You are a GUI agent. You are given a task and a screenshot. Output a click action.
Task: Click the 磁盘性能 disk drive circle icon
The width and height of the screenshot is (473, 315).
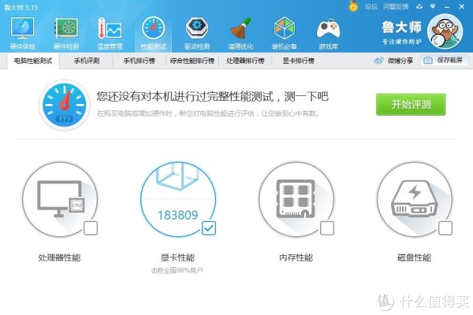414,199
